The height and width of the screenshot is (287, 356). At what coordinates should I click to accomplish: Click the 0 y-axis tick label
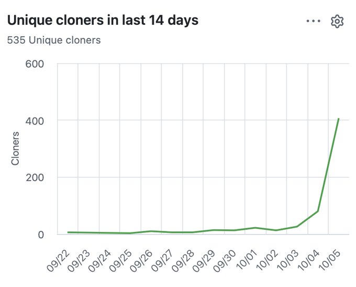(41, 235)
